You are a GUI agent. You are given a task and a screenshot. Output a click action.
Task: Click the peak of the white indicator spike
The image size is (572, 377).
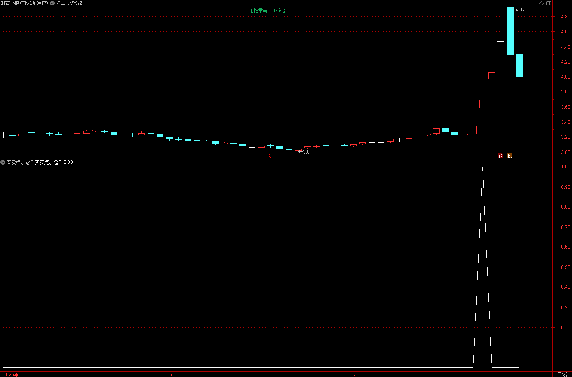(482, 167)
